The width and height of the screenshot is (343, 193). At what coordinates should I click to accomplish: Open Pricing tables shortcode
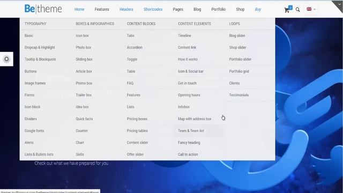[137, 131]
